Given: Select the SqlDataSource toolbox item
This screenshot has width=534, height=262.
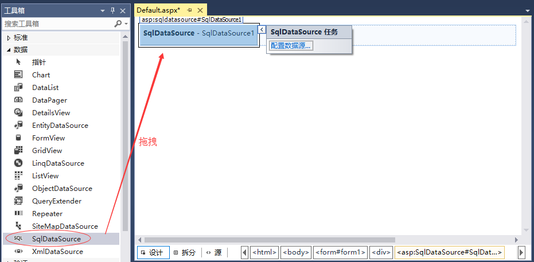Looking at the screenshot, I should tap(56, 238).
